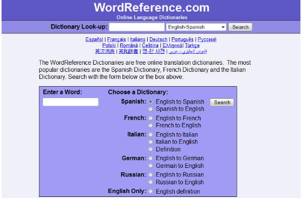This screenshot has width=302, height=198.
Task: Select the Spanish to English radio button
Action: point(150,109)
